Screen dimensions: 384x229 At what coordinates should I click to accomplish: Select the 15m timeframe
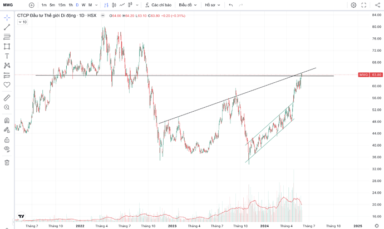[x=62, y=5]
